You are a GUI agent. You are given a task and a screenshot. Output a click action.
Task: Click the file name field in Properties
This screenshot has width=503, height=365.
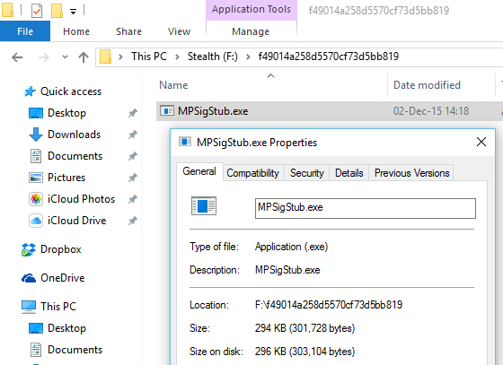366,208
